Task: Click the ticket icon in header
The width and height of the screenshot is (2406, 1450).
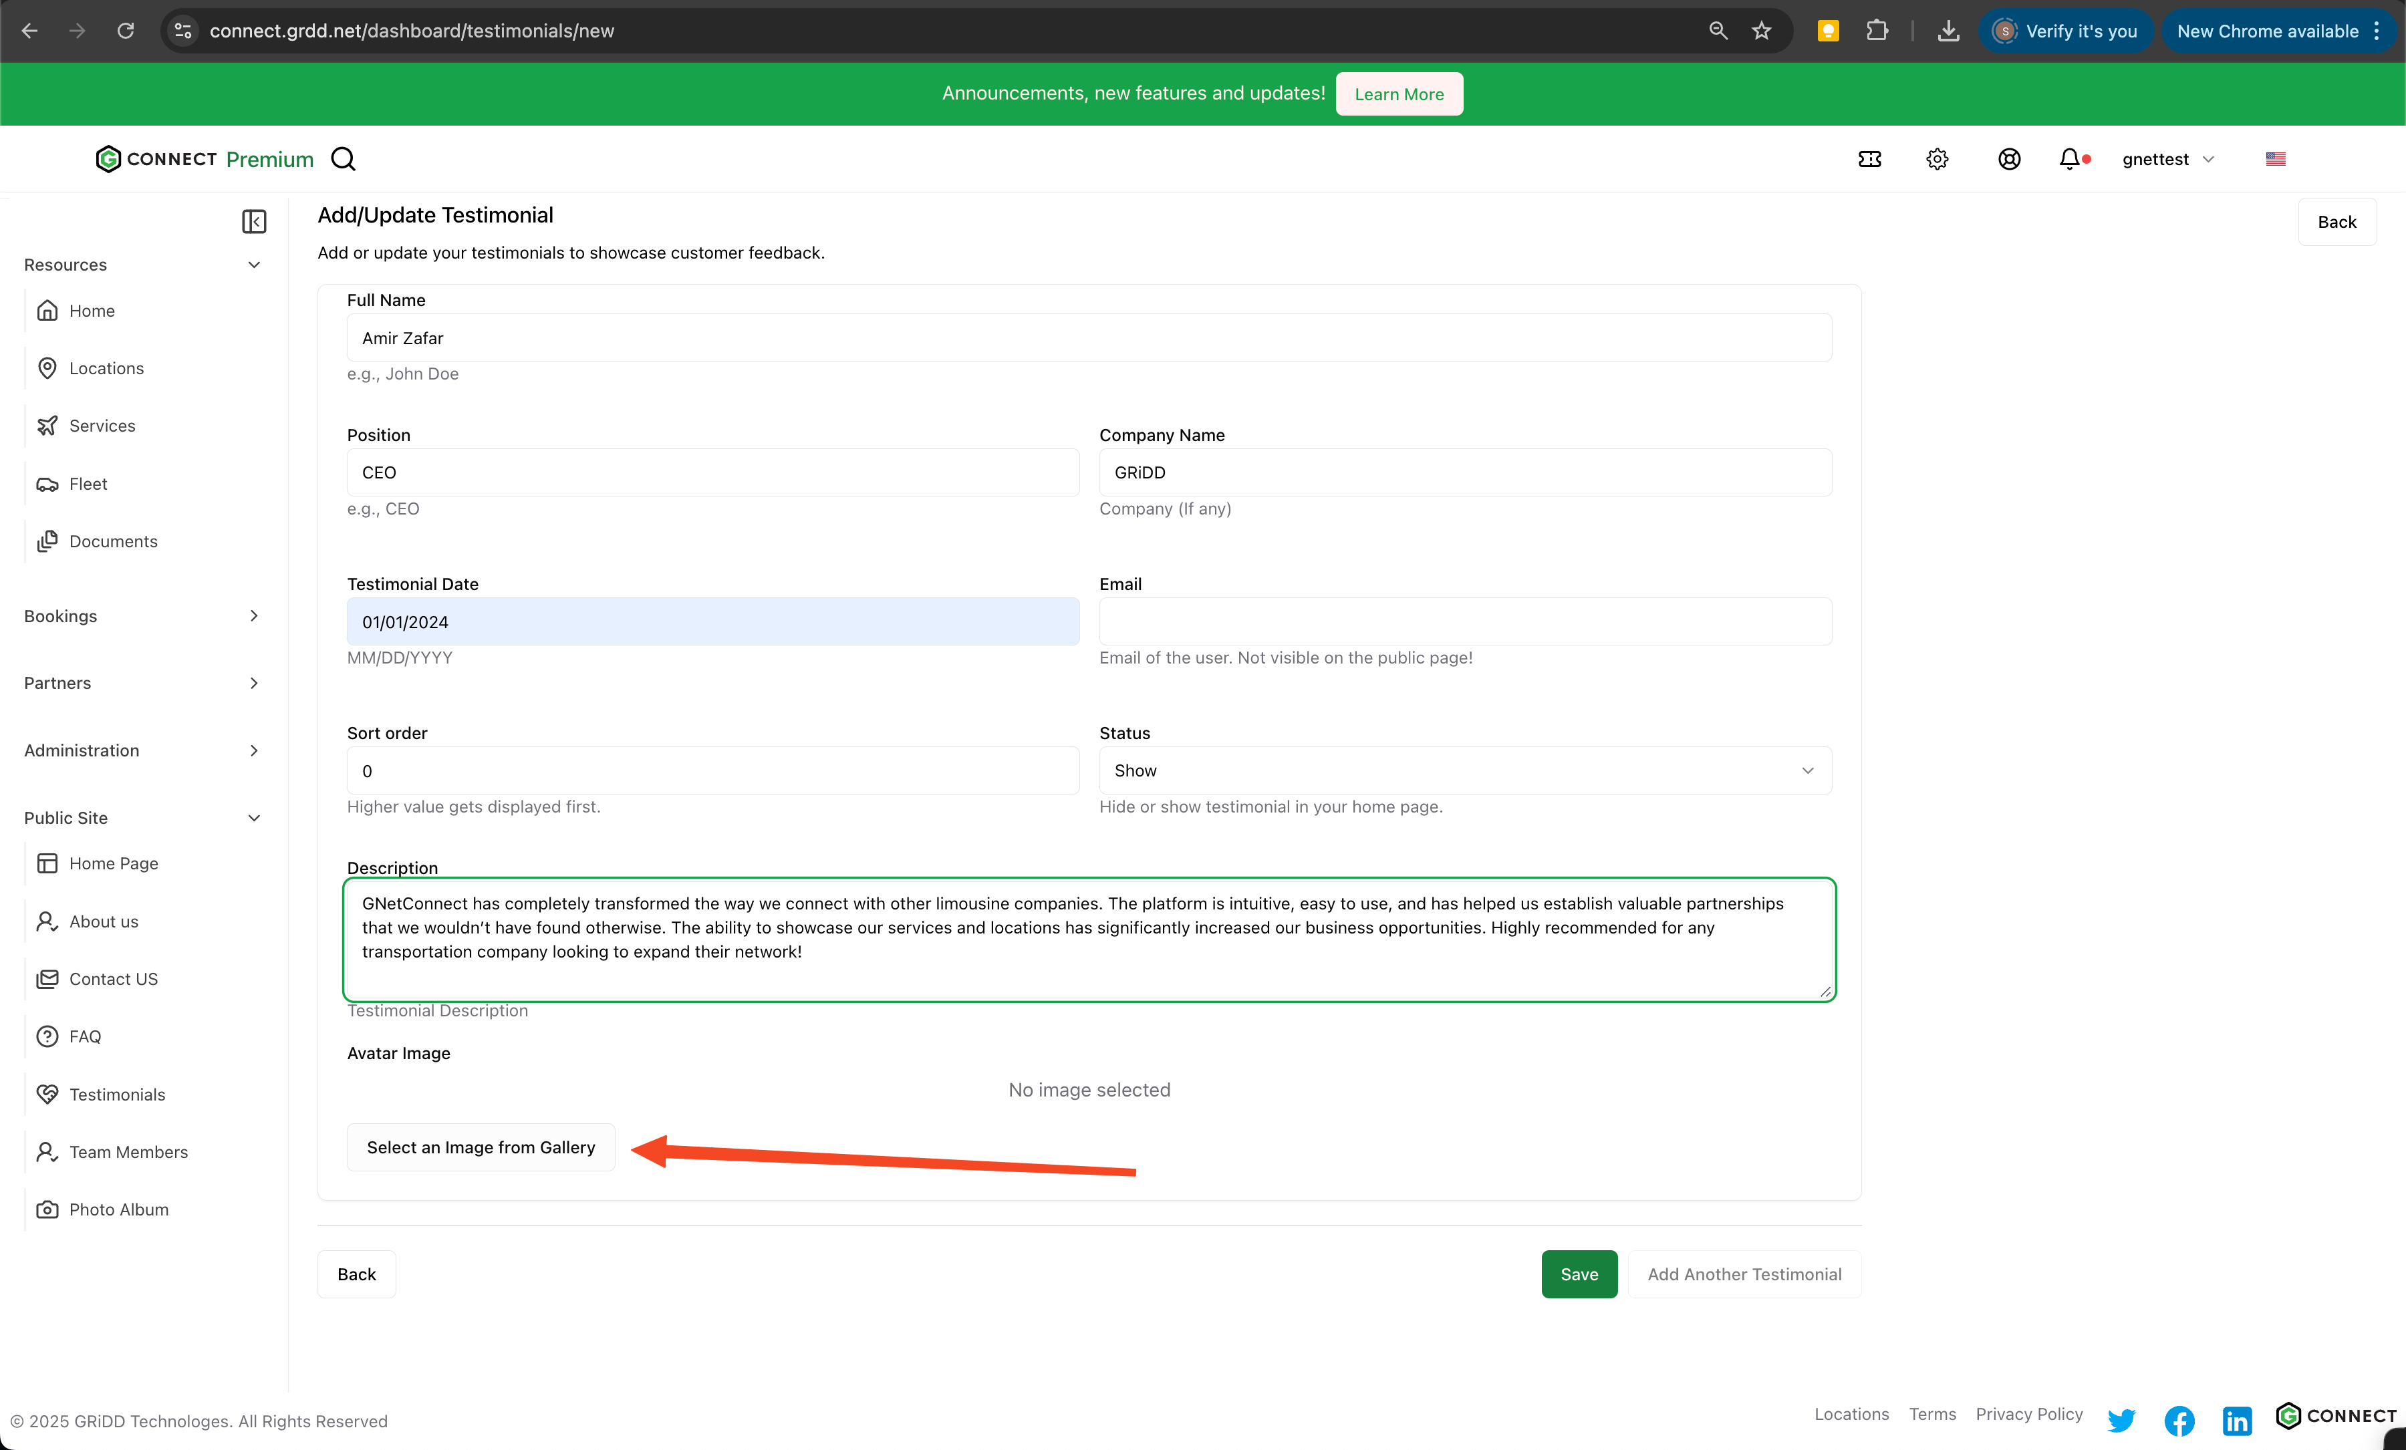Action: pyautogui.click(x=1869, y=159)
